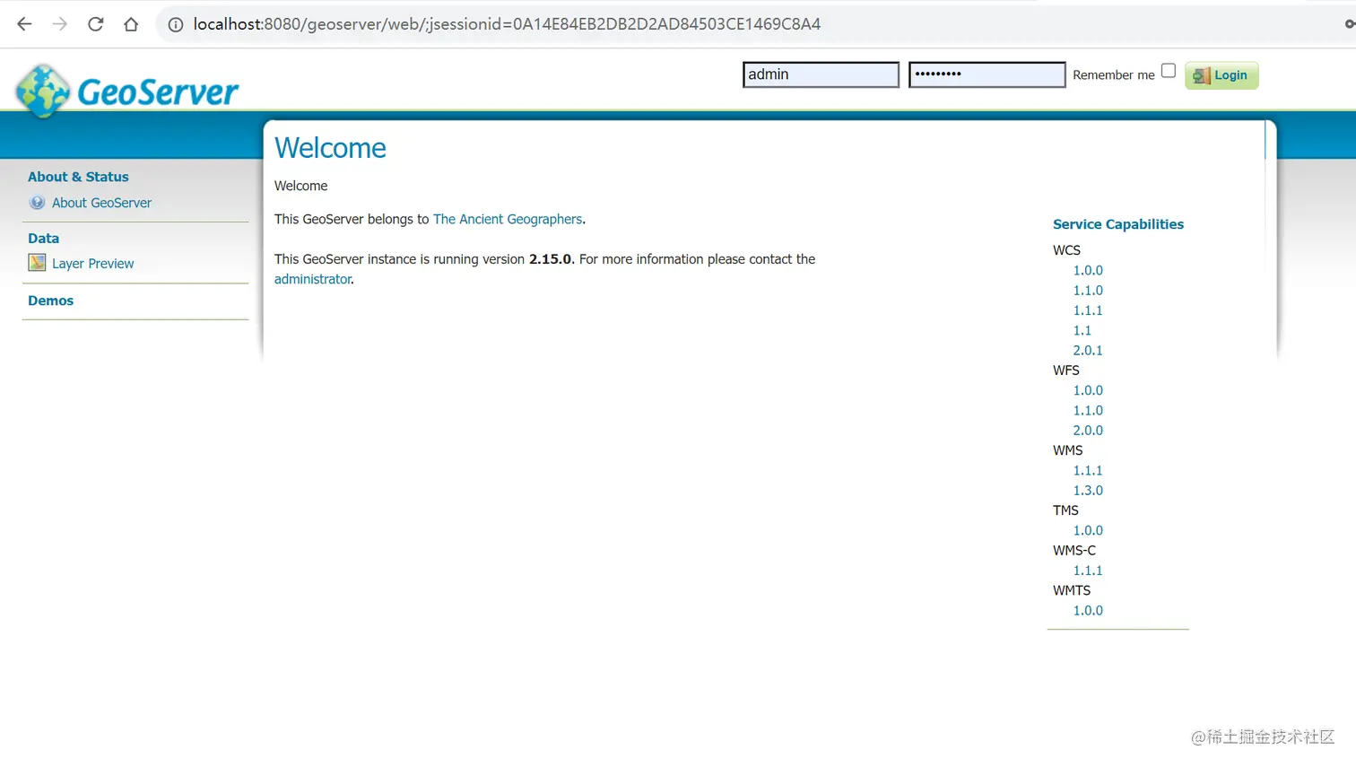The image size is (1356, 767).
Task: Open WCS 1.1.1 capabilities
Action: point(1088,310)
